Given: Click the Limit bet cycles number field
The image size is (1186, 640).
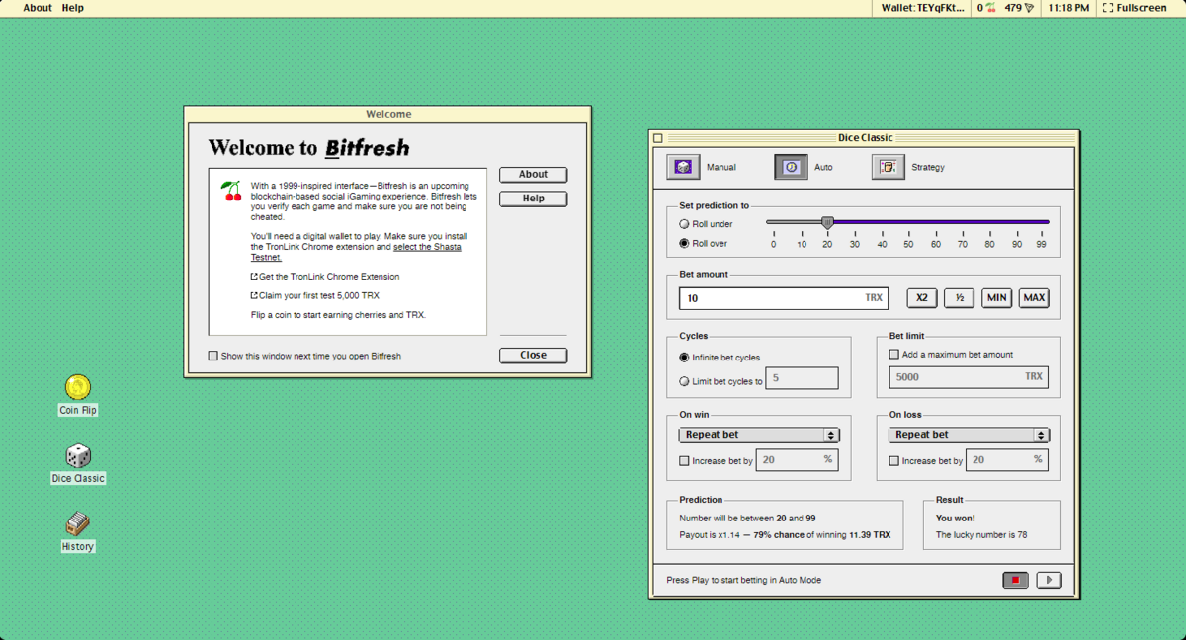Looking at the screenshot, I should click(803, 378).
